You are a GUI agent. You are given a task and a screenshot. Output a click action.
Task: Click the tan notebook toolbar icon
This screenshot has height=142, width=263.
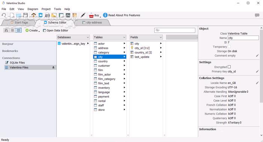click(75, 15)
